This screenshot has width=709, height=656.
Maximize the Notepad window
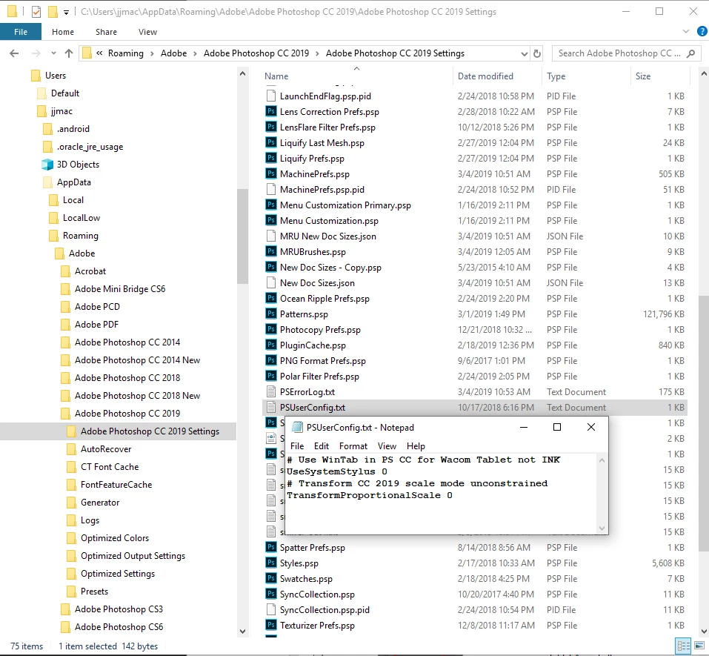click(x=557, y=427)
